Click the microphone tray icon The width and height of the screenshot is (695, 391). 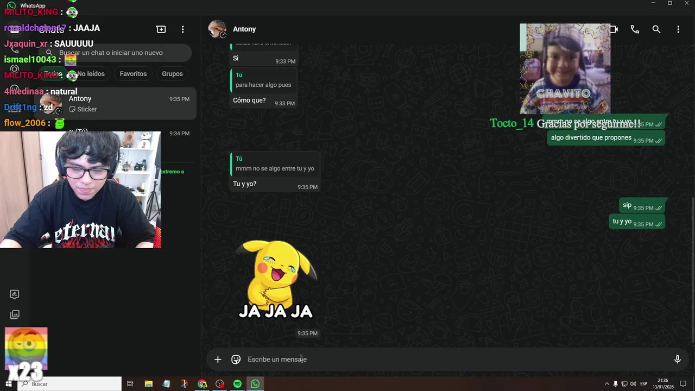[x=615, y=384]
